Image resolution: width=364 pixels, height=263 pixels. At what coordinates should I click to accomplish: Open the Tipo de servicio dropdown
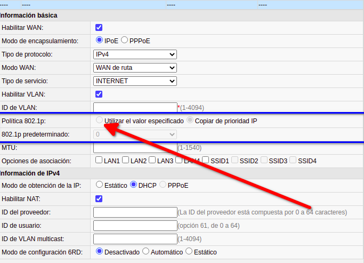tap(135, 81)
